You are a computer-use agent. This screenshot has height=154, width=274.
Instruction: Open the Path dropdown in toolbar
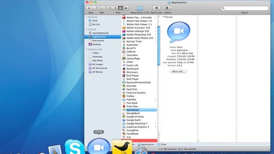point(101,8)
